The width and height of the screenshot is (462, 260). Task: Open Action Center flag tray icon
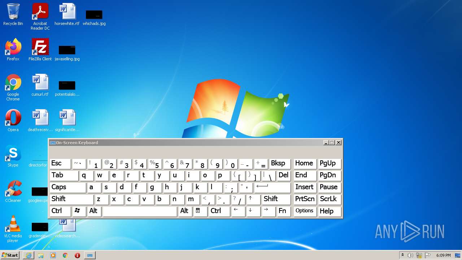[428, 255]
